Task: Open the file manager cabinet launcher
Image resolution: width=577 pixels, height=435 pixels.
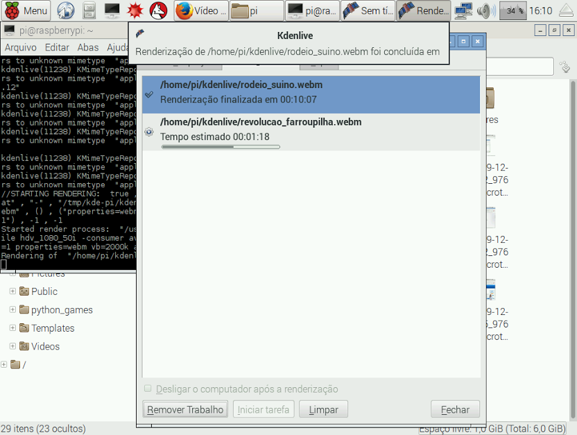Action: click(x=89, y=10)
